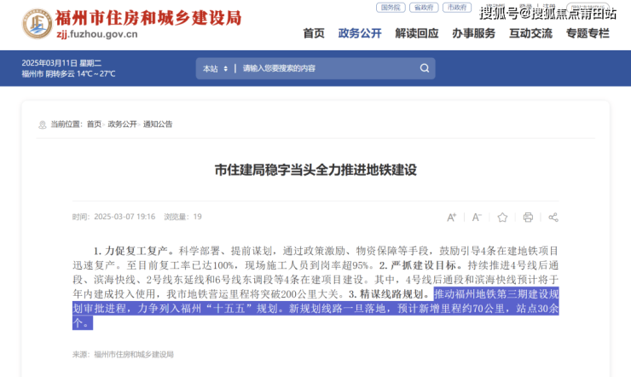Go to 解读回应 section
The image size is (631, 377).
417,33
